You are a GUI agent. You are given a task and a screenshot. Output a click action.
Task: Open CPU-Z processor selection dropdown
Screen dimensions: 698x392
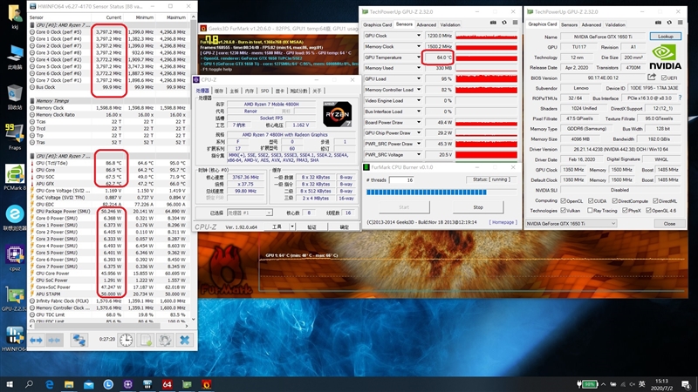pyautogui.click(x=250, y=213)
